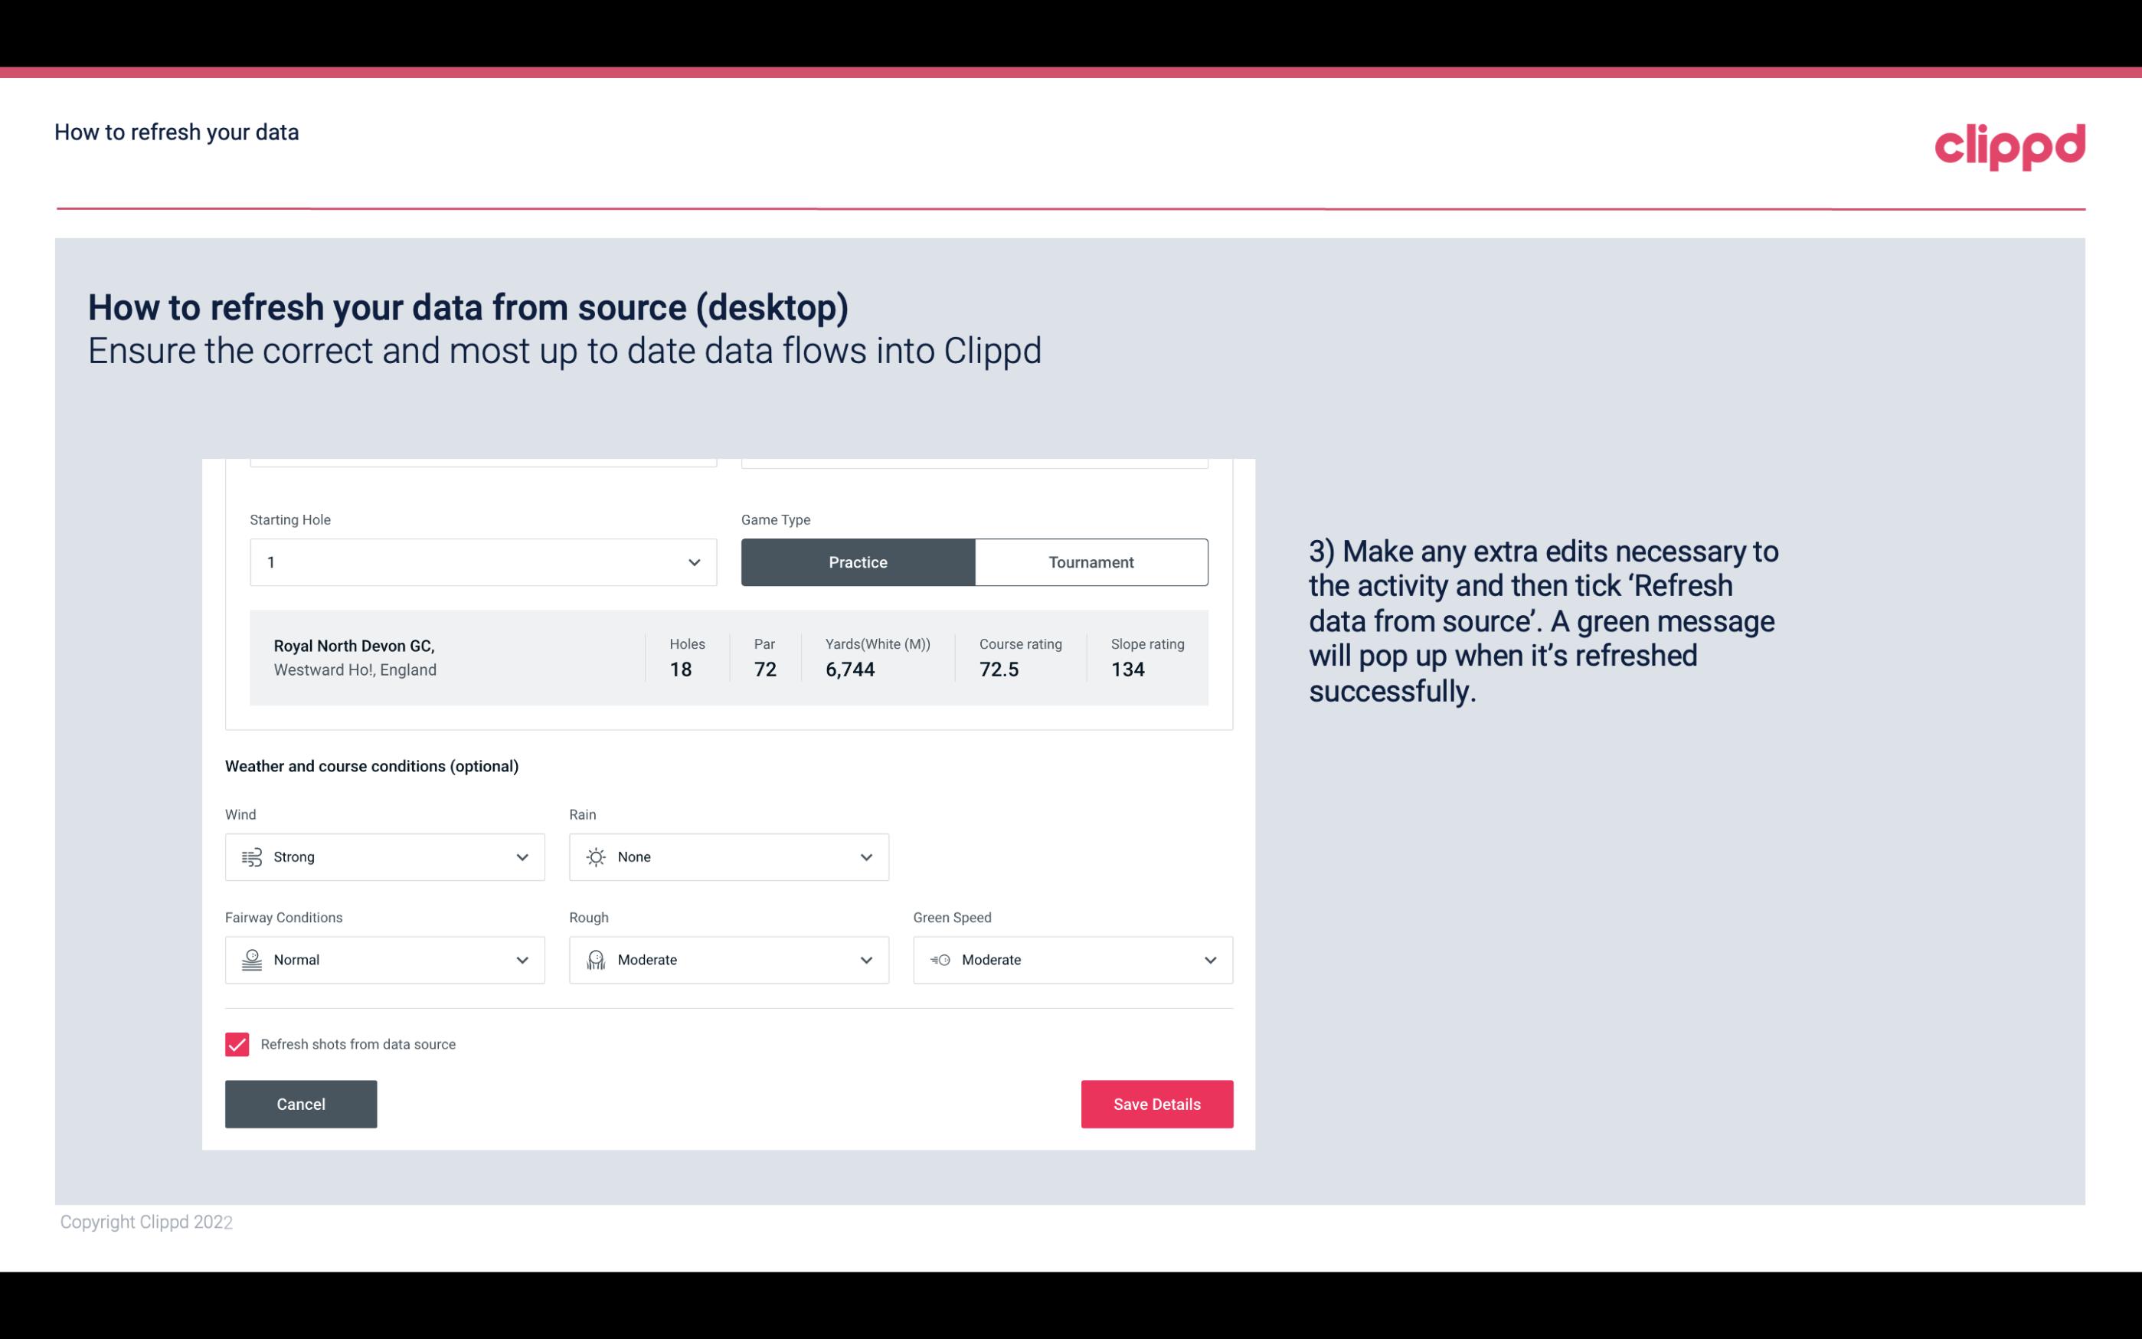
Task: Click the fairway conditions icon
Action: [x=251, y=960]
